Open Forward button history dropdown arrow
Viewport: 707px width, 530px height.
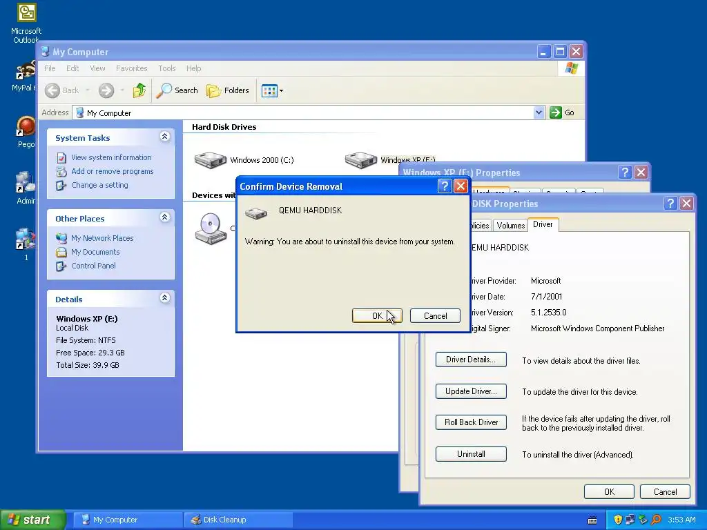click(x=122, y=90)
